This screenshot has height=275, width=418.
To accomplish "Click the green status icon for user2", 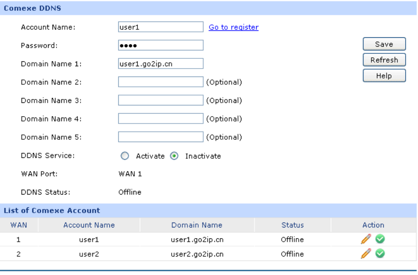I will click(380, 254).
